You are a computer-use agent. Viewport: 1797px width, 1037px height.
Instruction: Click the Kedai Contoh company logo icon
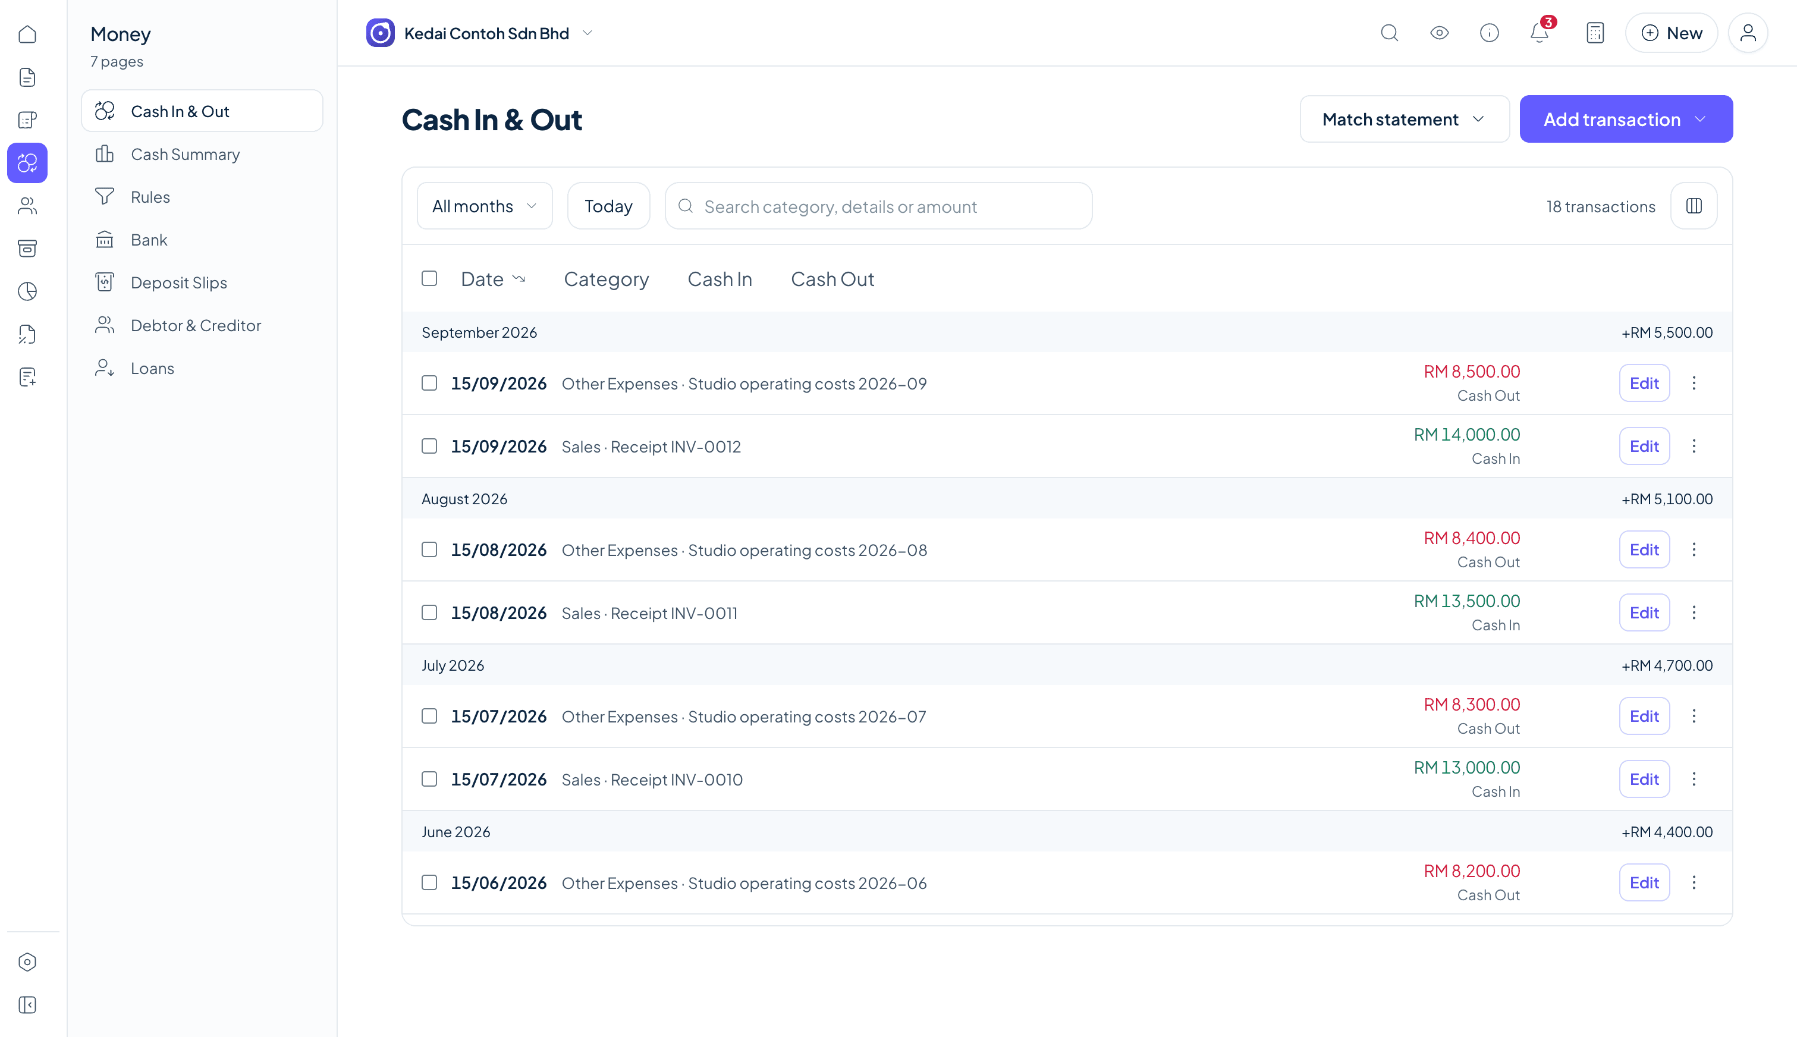tap(381, 33)
